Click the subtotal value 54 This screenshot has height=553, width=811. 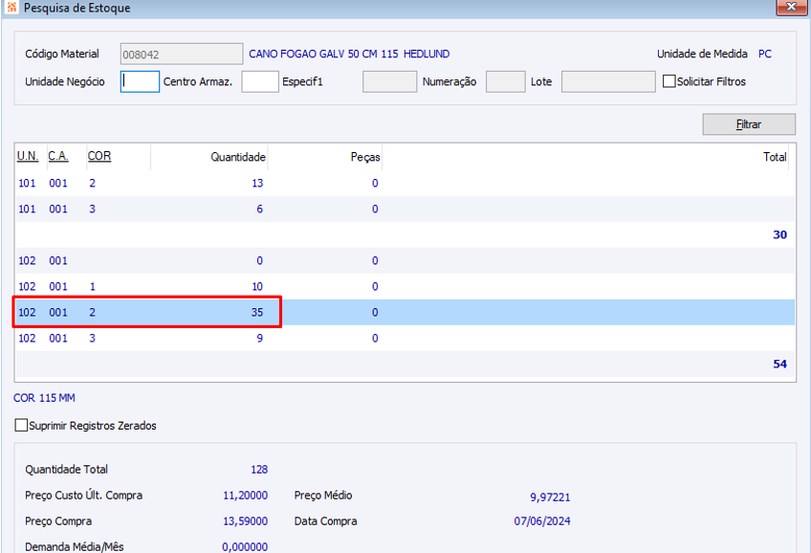779,365
